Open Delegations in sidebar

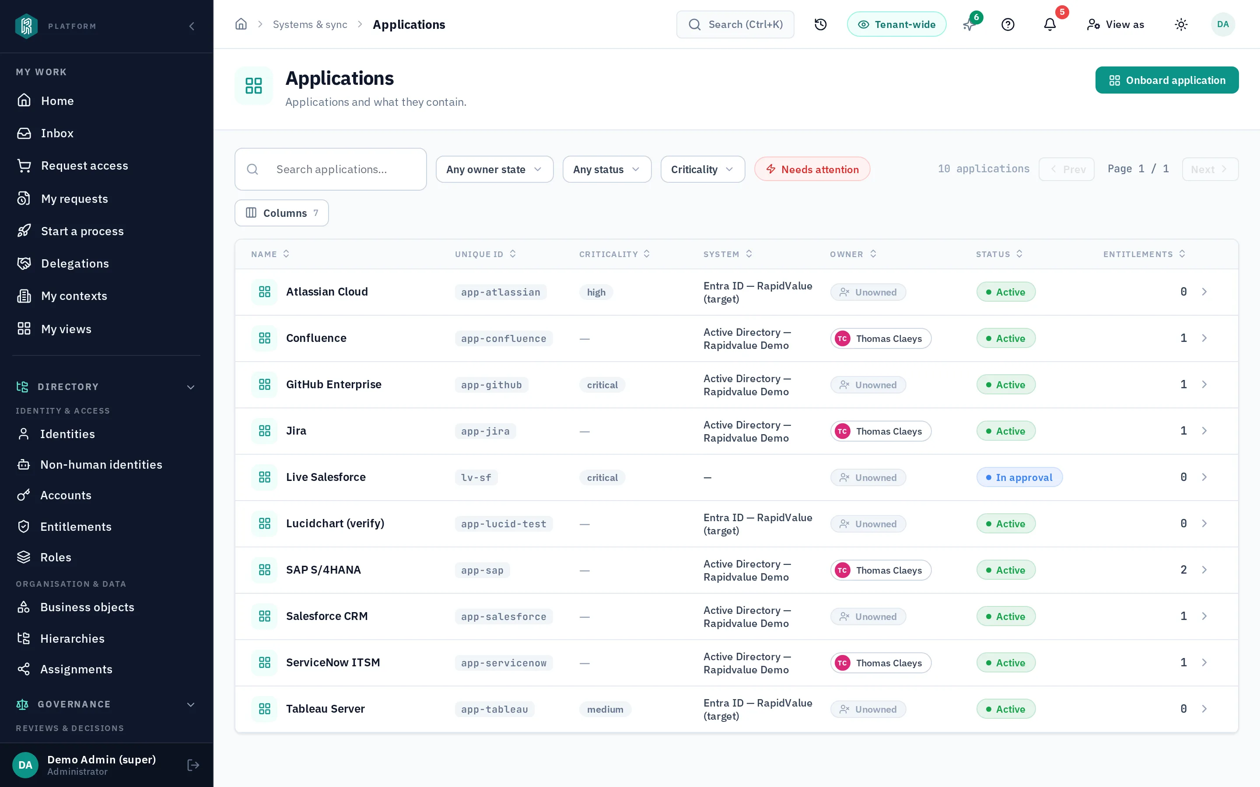106,263
